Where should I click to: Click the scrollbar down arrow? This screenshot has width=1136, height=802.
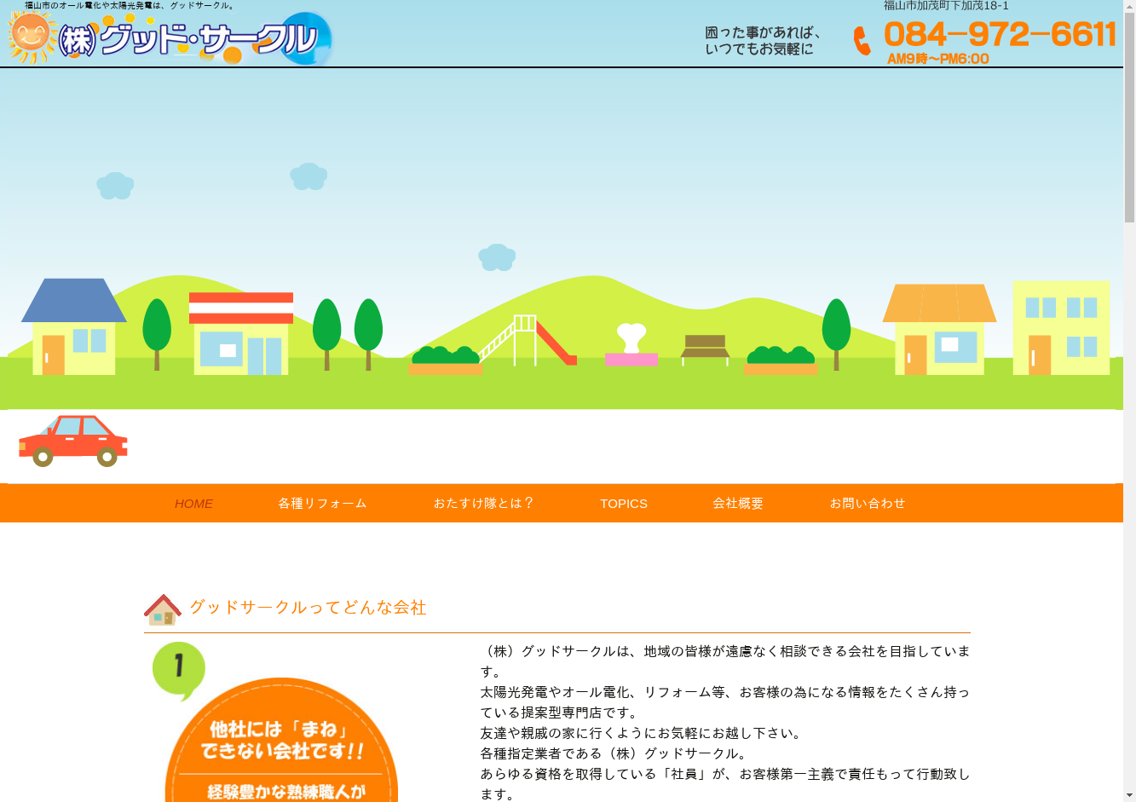tap(1129, 795)
